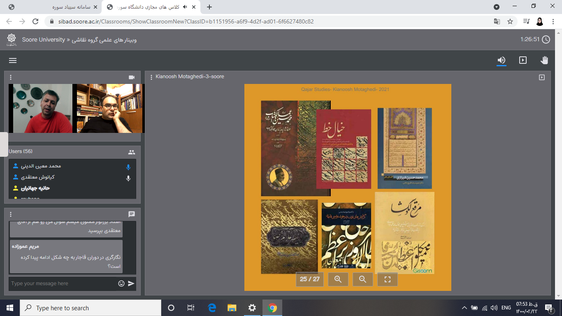Mute the classroom speaker audio
The height and width of the screenshot is (316, 562).
tap(501, 60)
